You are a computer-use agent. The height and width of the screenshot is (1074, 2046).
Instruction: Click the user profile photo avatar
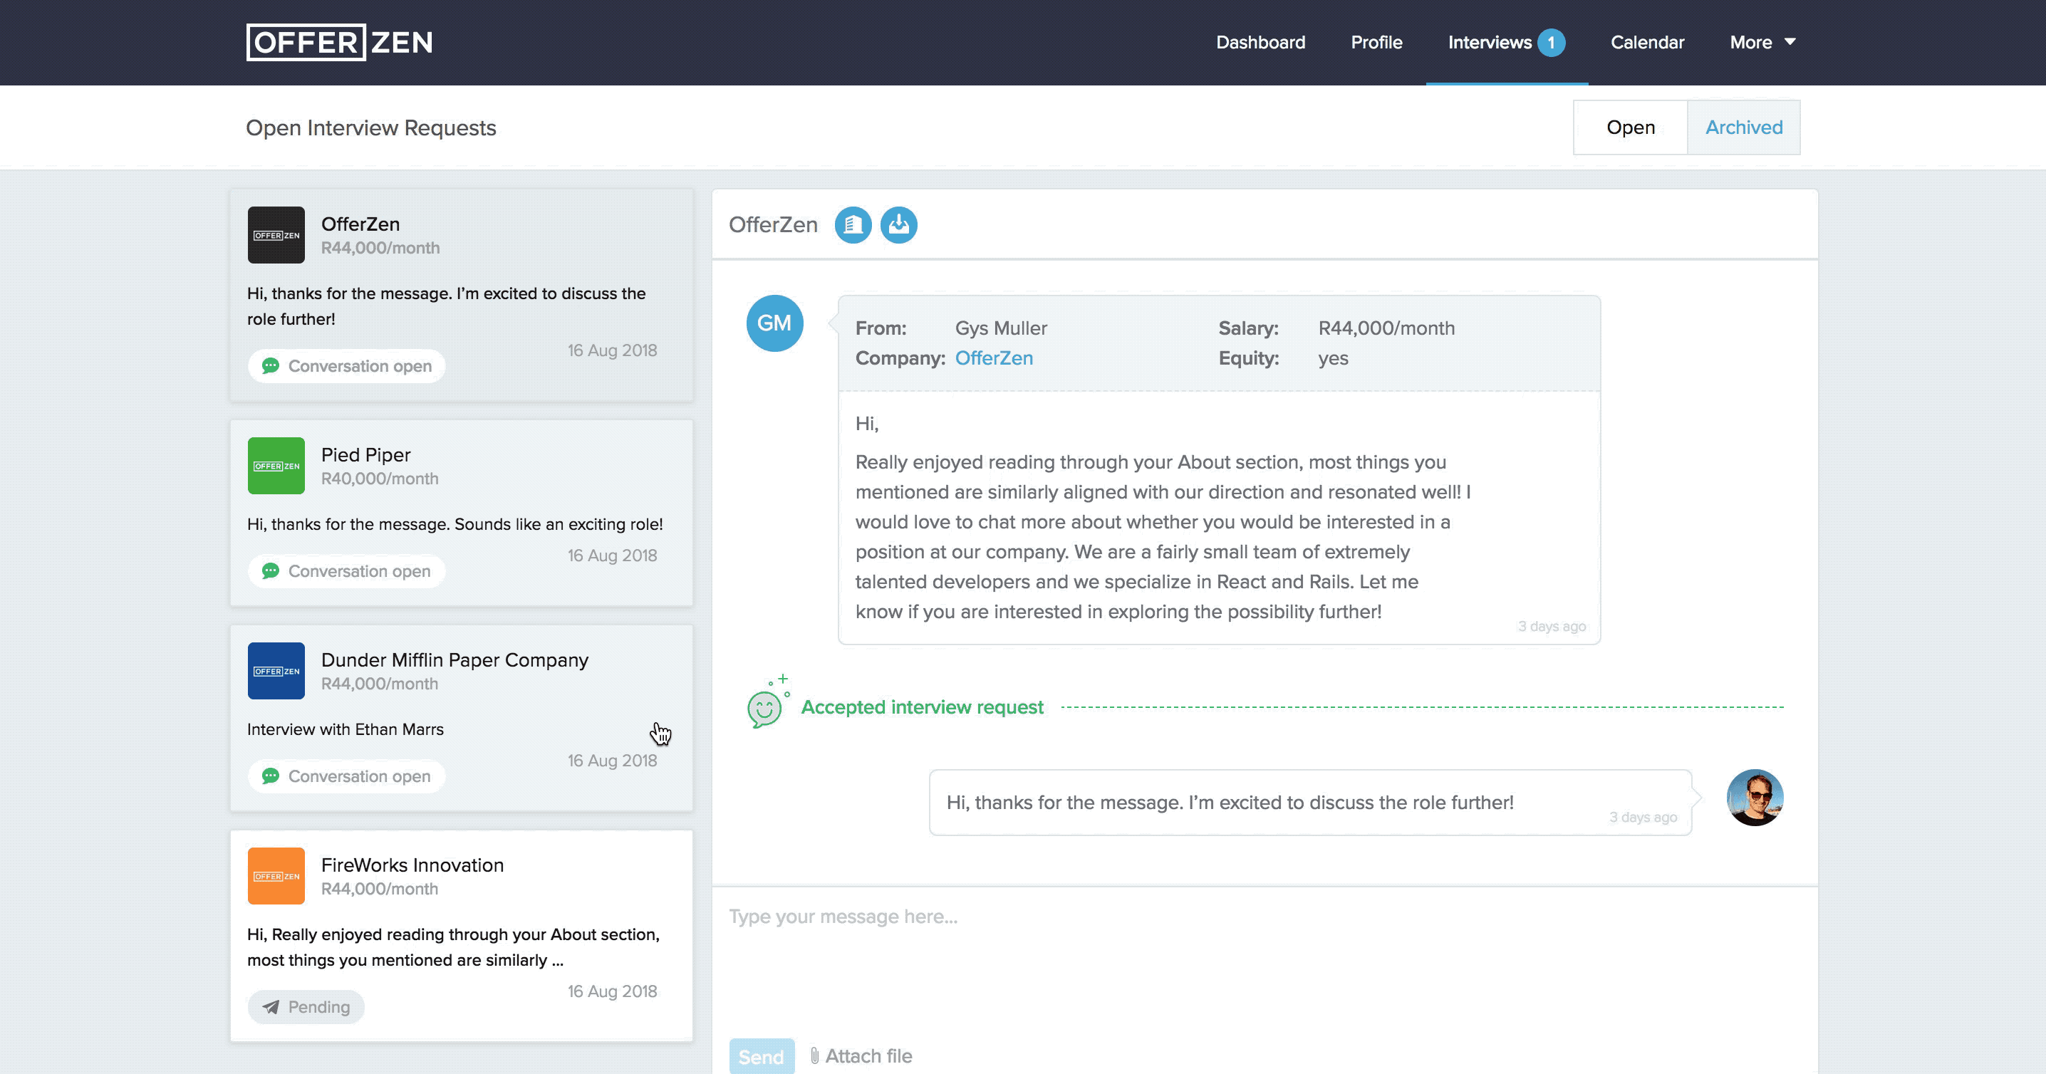click(x=1754, y=797)
